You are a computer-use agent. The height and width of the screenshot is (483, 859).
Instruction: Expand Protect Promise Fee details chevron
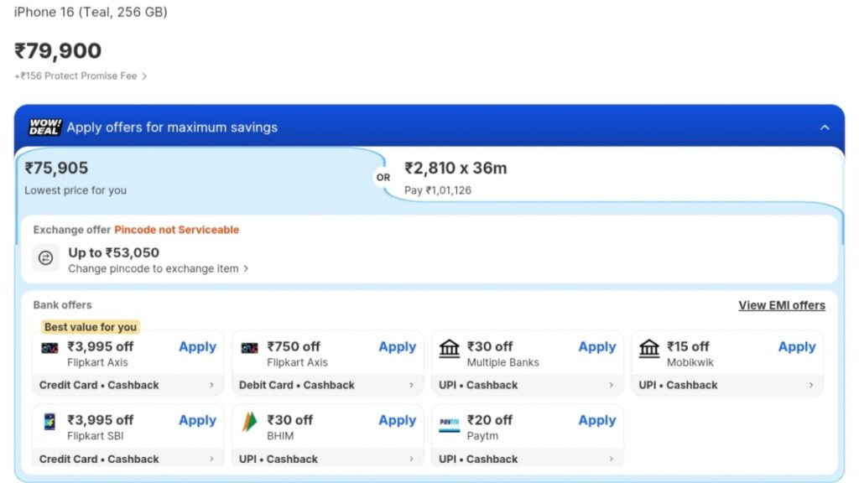pyautogui.click(x=144, y=76)
